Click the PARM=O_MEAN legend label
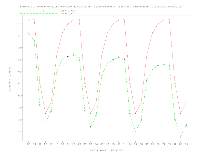Viewport: 203px width, 157px height. (x=68, y=11)
